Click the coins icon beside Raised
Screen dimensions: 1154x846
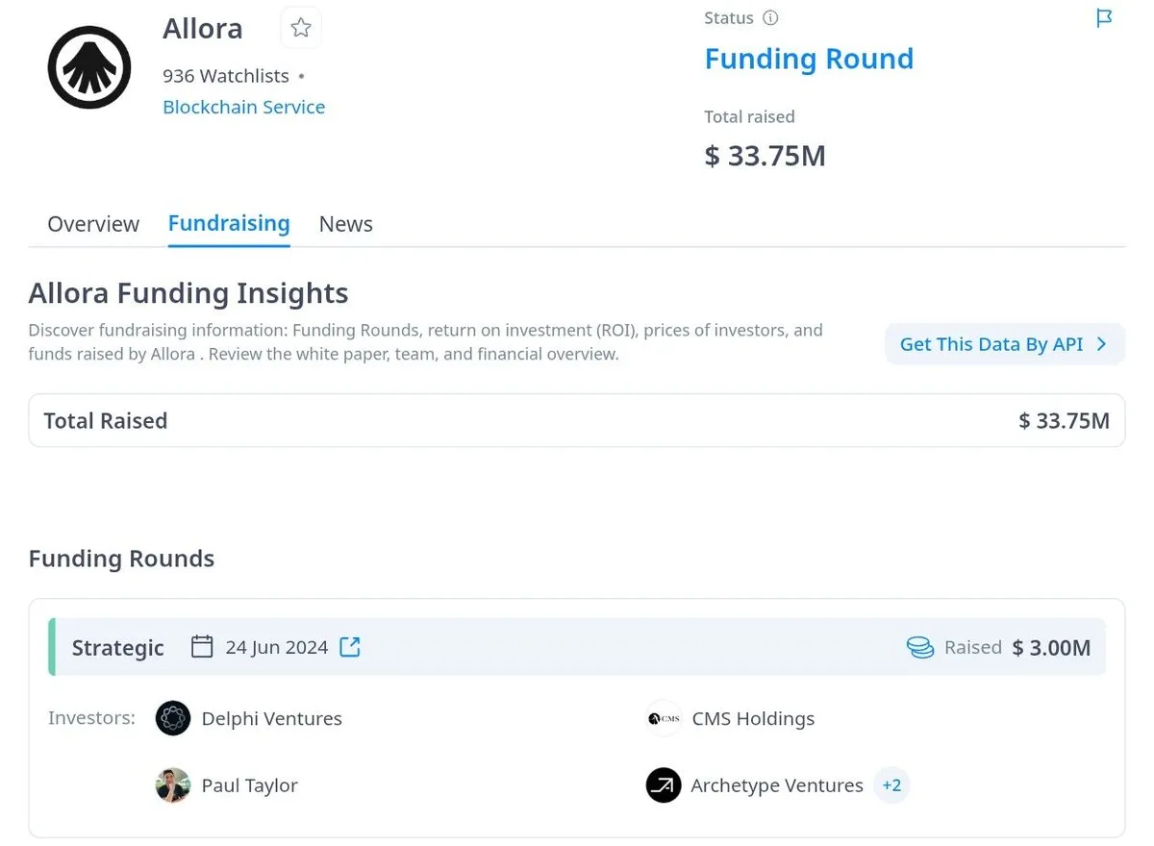920,648
